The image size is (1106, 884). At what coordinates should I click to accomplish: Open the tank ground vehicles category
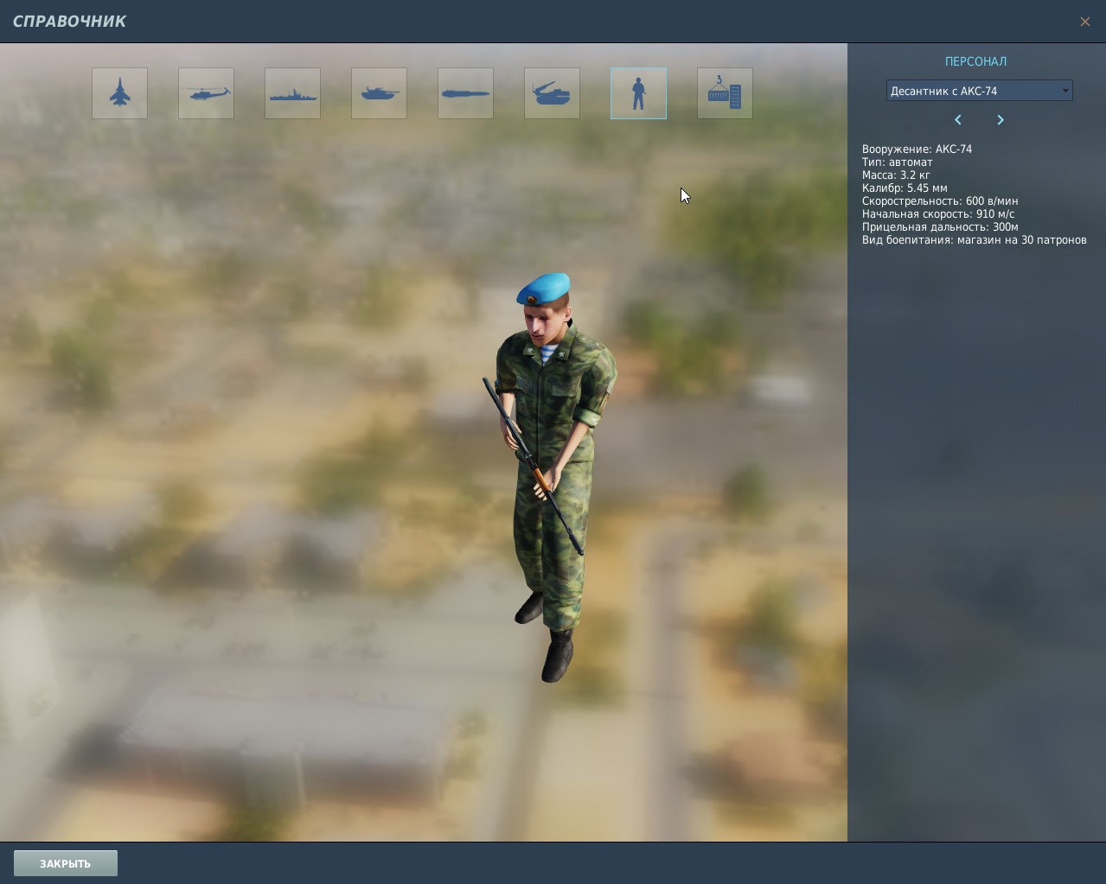(x=379, y=93)
